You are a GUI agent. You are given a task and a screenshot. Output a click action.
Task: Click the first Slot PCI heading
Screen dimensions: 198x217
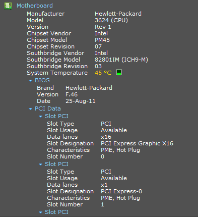56,116
